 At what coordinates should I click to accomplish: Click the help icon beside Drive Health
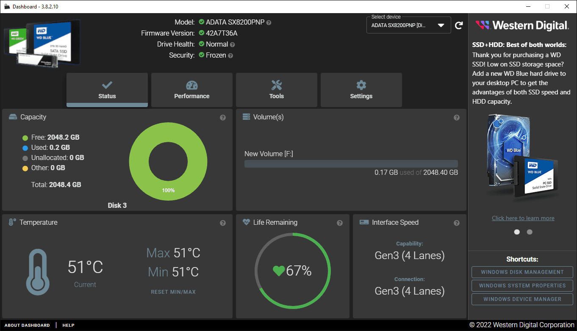(x=232, y=44)
